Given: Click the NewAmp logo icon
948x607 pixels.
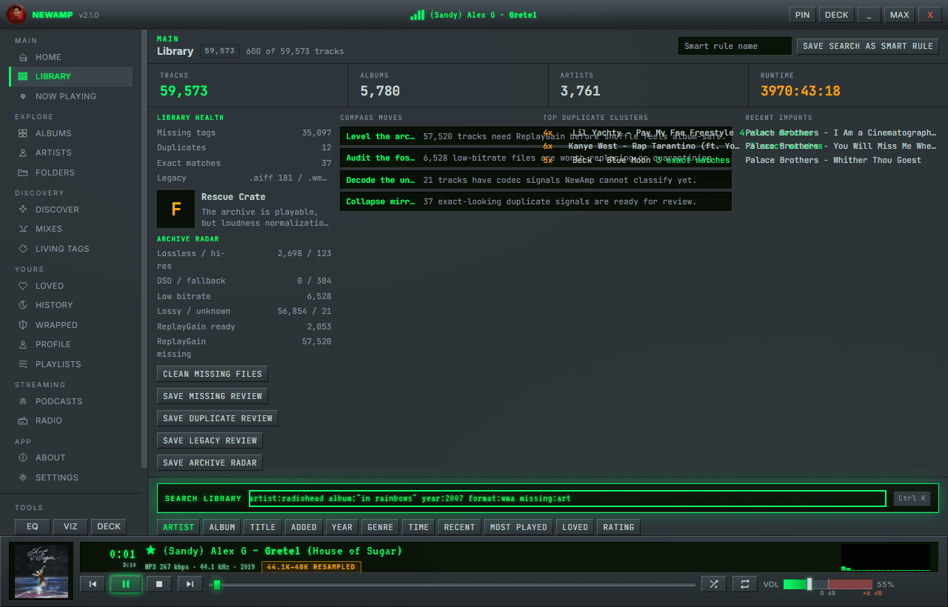Looking at the screenshot, I should coord(16,15).
